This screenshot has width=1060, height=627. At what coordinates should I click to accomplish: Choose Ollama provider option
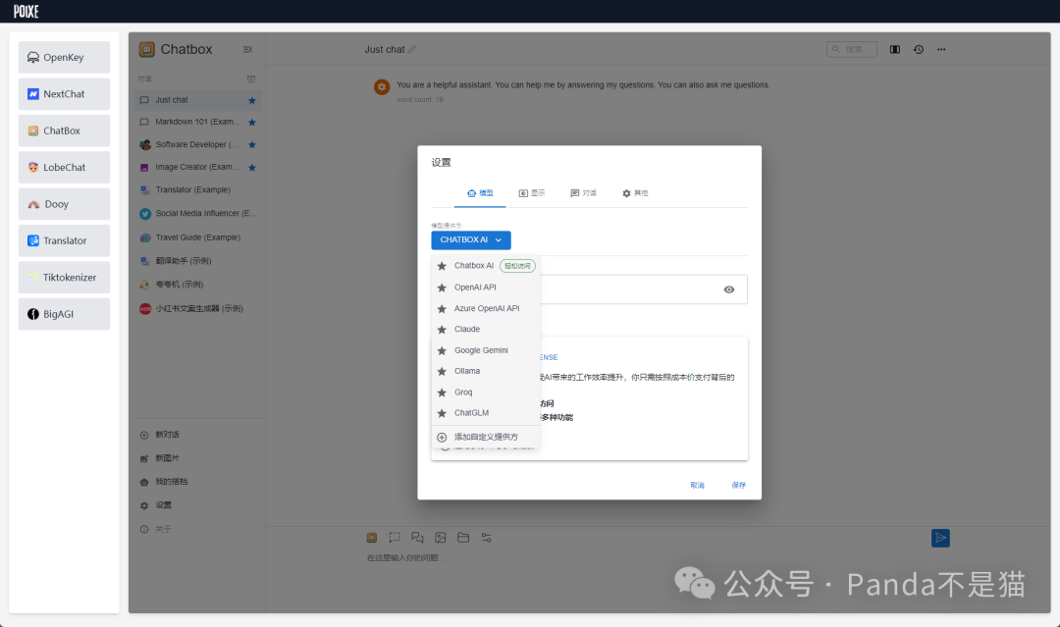pyautogui.click(x=486, y=371)
